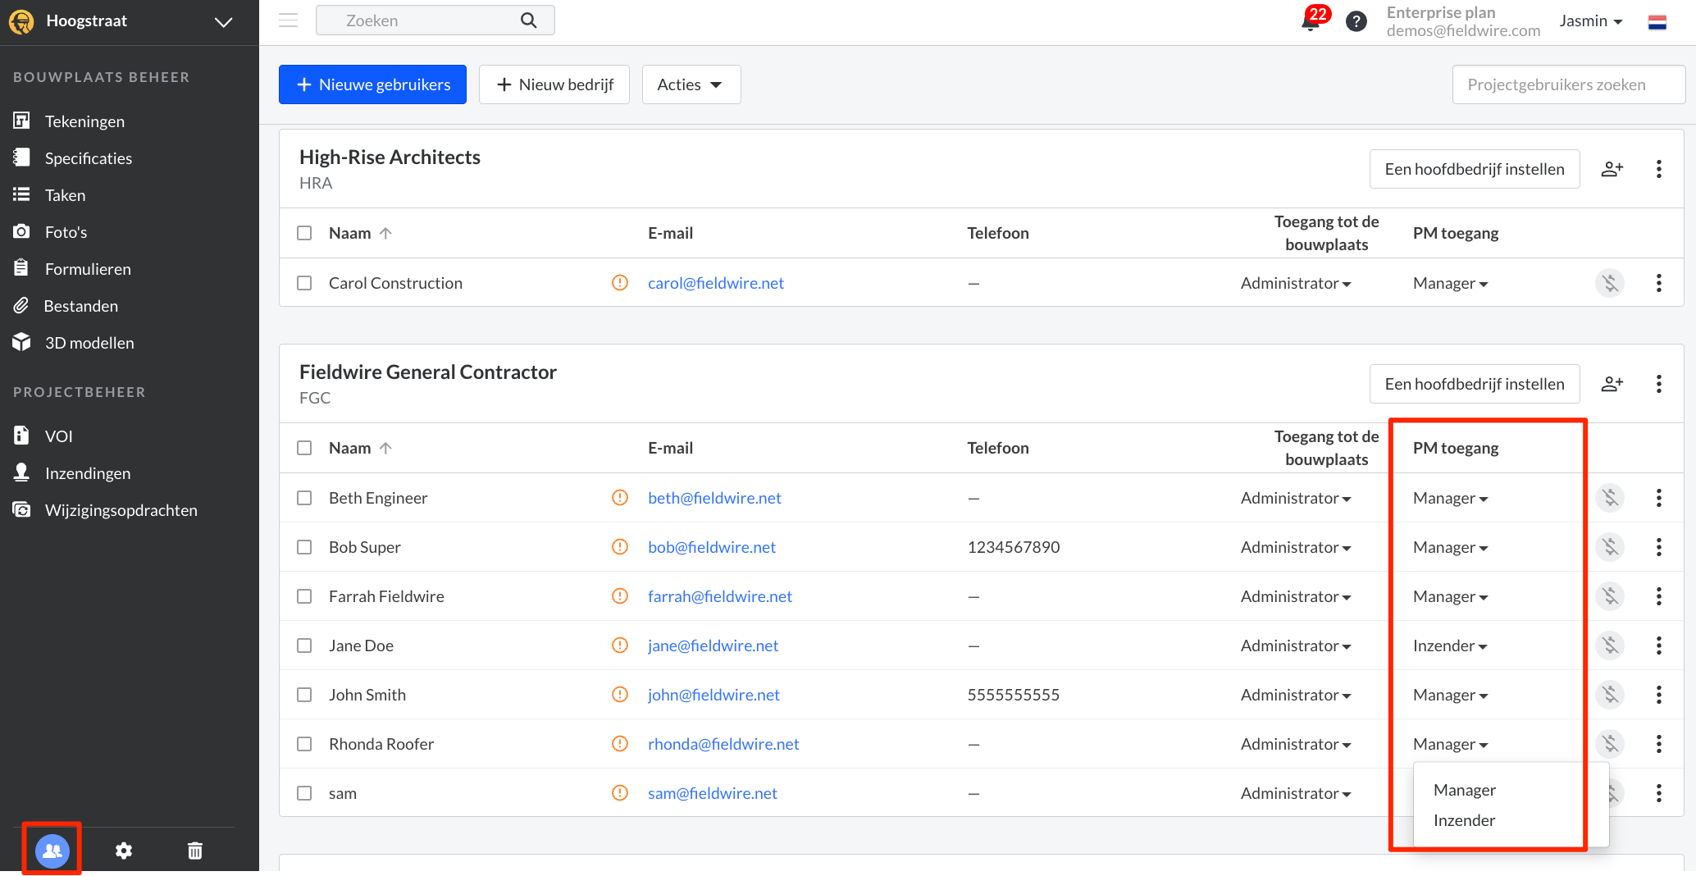Open Beth Engineer Manager PM dropdown

(1450, 498)
